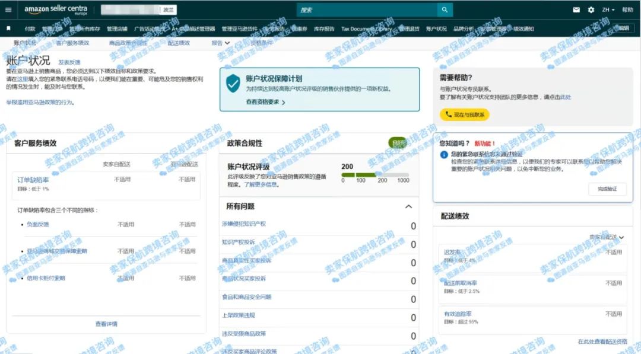641x354 pixels.
Task: Open the hamburger navigation menu
Action: tap(8, 10)
